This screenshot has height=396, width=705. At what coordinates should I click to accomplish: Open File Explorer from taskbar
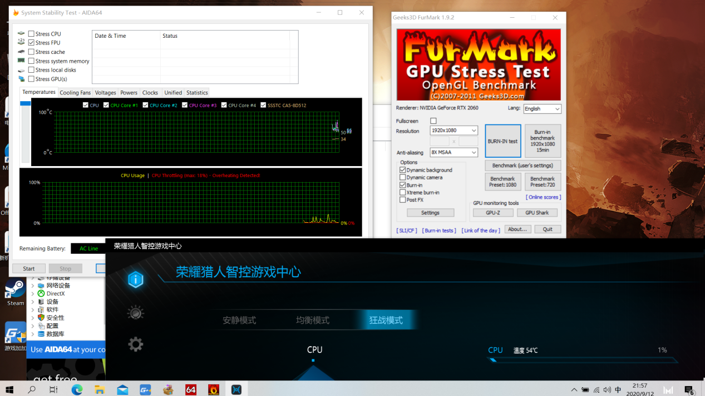pyautogui.click(x=100, y=389)
